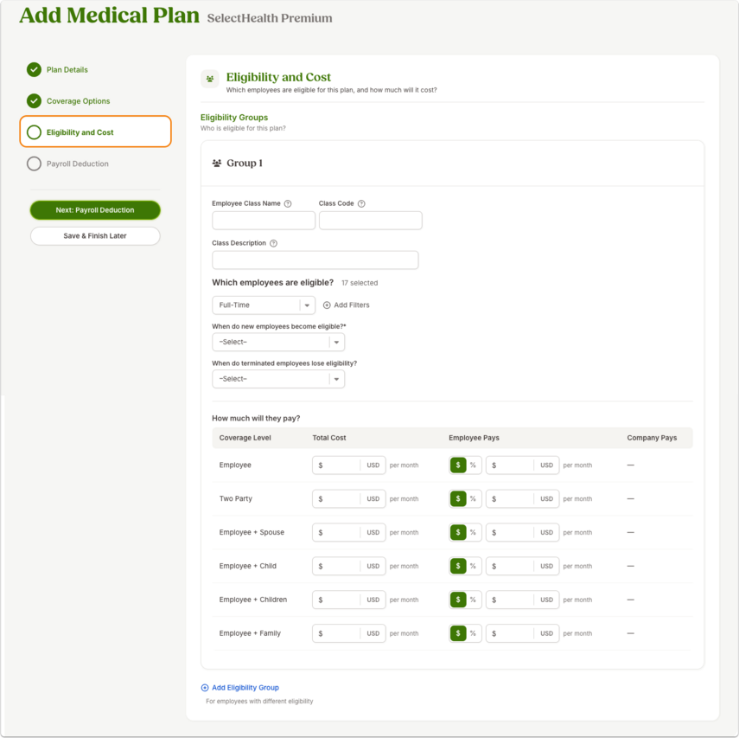Click into the Class Code field

(371, 221)
